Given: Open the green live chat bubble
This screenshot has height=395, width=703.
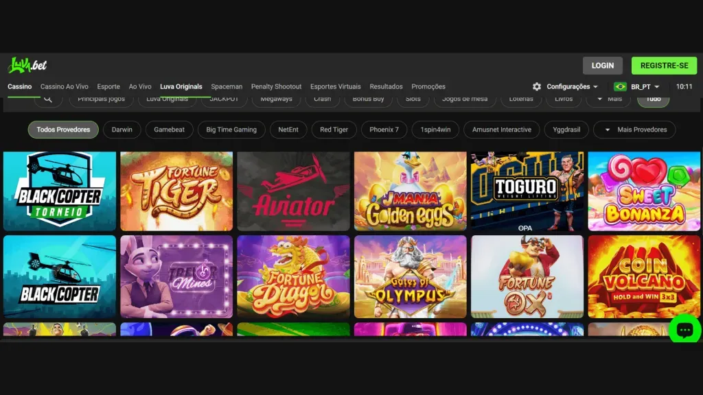Looking at the screenshot, I should [x=684, y=330].
